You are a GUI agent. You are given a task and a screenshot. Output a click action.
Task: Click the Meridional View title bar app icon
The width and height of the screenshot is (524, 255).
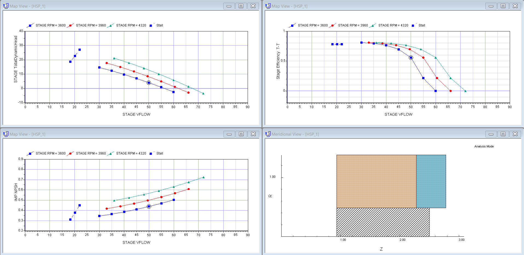pos(268,134)
